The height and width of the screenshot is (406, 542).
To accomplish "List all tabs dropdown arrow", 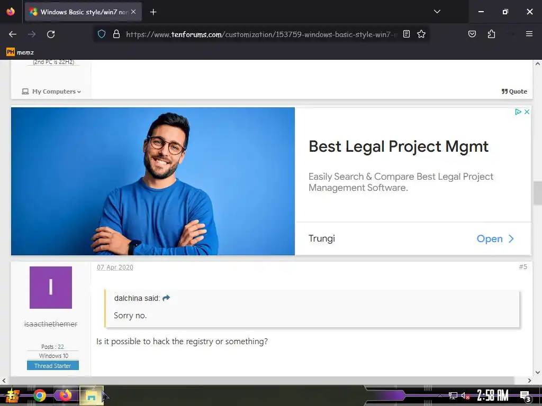I will coord(437,12).
